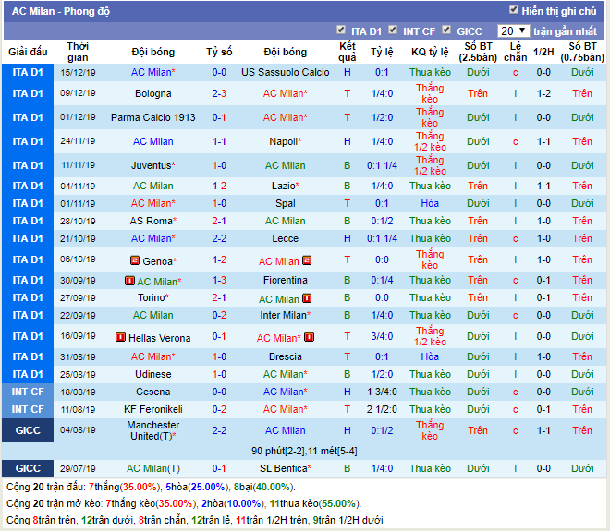
Task: Open the Inter Milan team link
Action: (x=286, y=315)
